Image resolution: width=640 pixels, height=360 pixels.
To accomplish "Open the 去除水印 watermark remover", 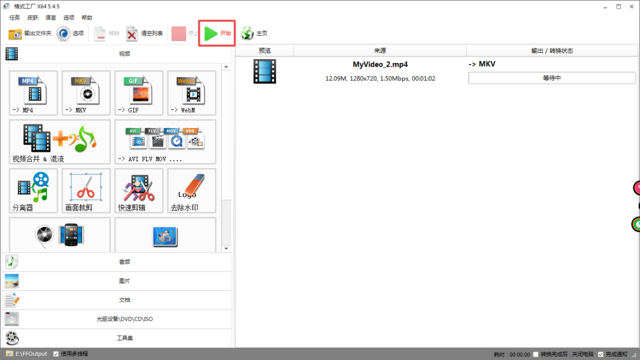I will [x=192, y=191].
